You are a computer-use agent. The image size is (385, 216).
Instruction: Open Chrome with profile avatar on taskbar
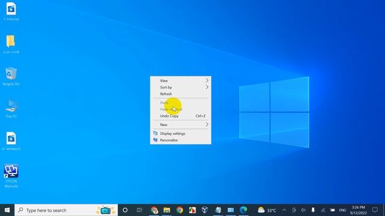tap(154, 210)
